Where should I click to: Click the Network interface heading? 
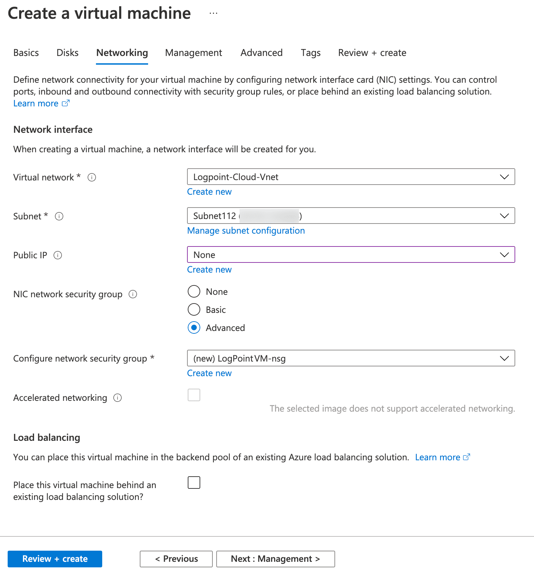pos(53,130)
